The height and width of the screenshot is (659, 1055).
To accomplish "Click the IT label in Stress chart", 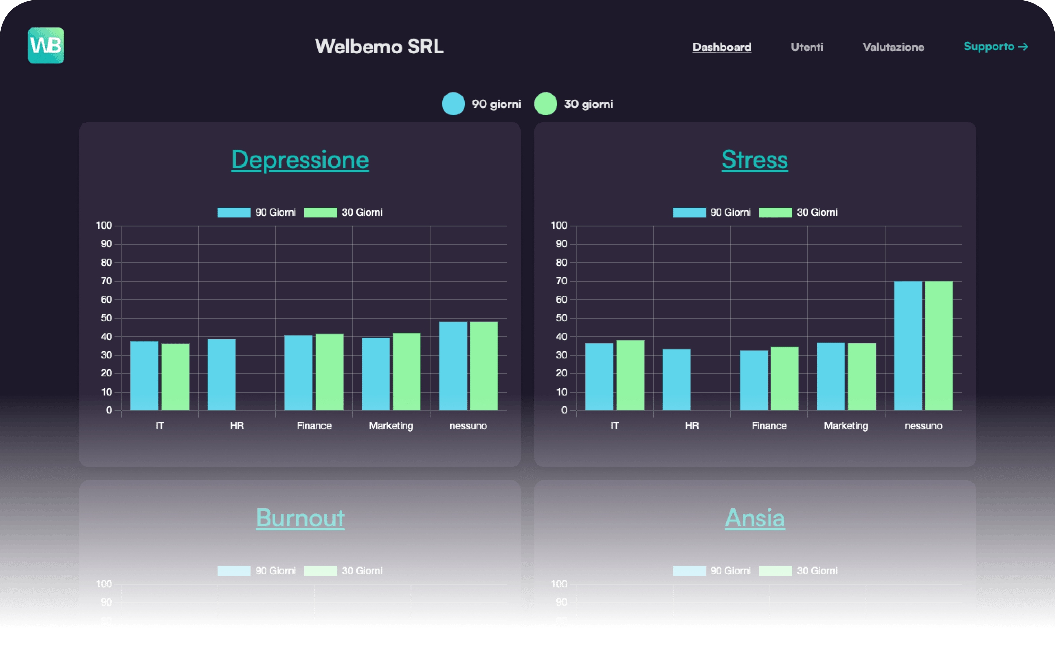I will coord(614,426).
